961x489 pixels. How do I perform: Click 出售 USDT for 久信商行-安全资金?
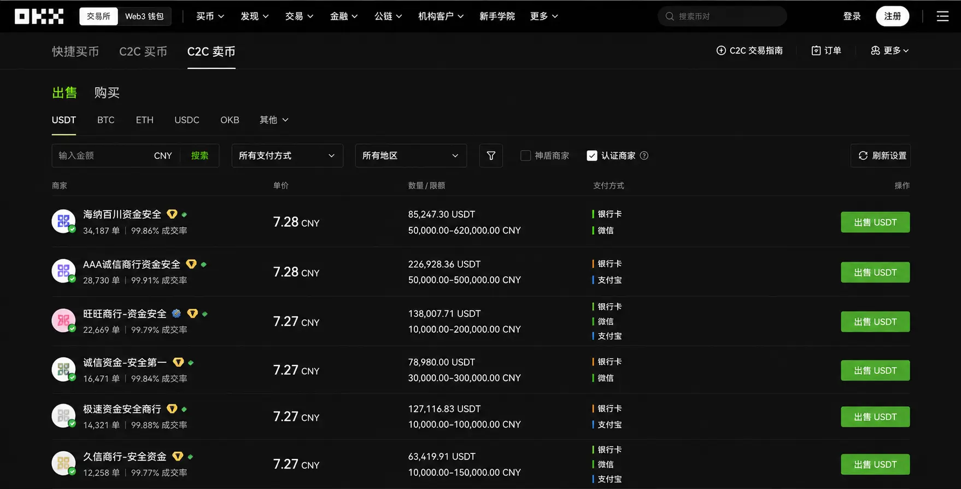875,464
